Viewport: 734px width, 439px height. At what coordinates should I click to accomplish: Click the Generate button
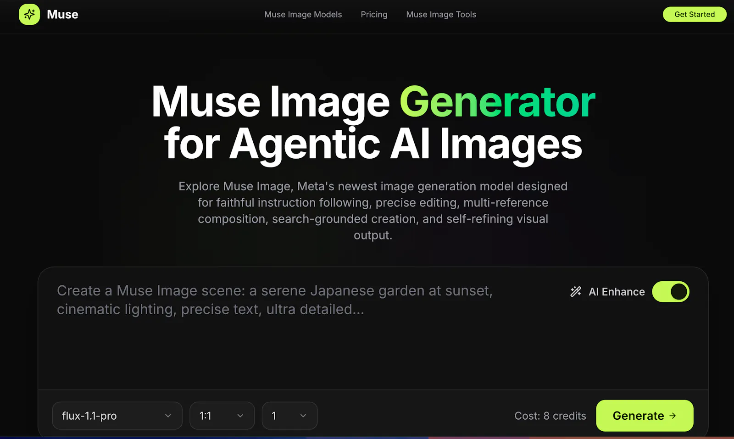[645, 416]
